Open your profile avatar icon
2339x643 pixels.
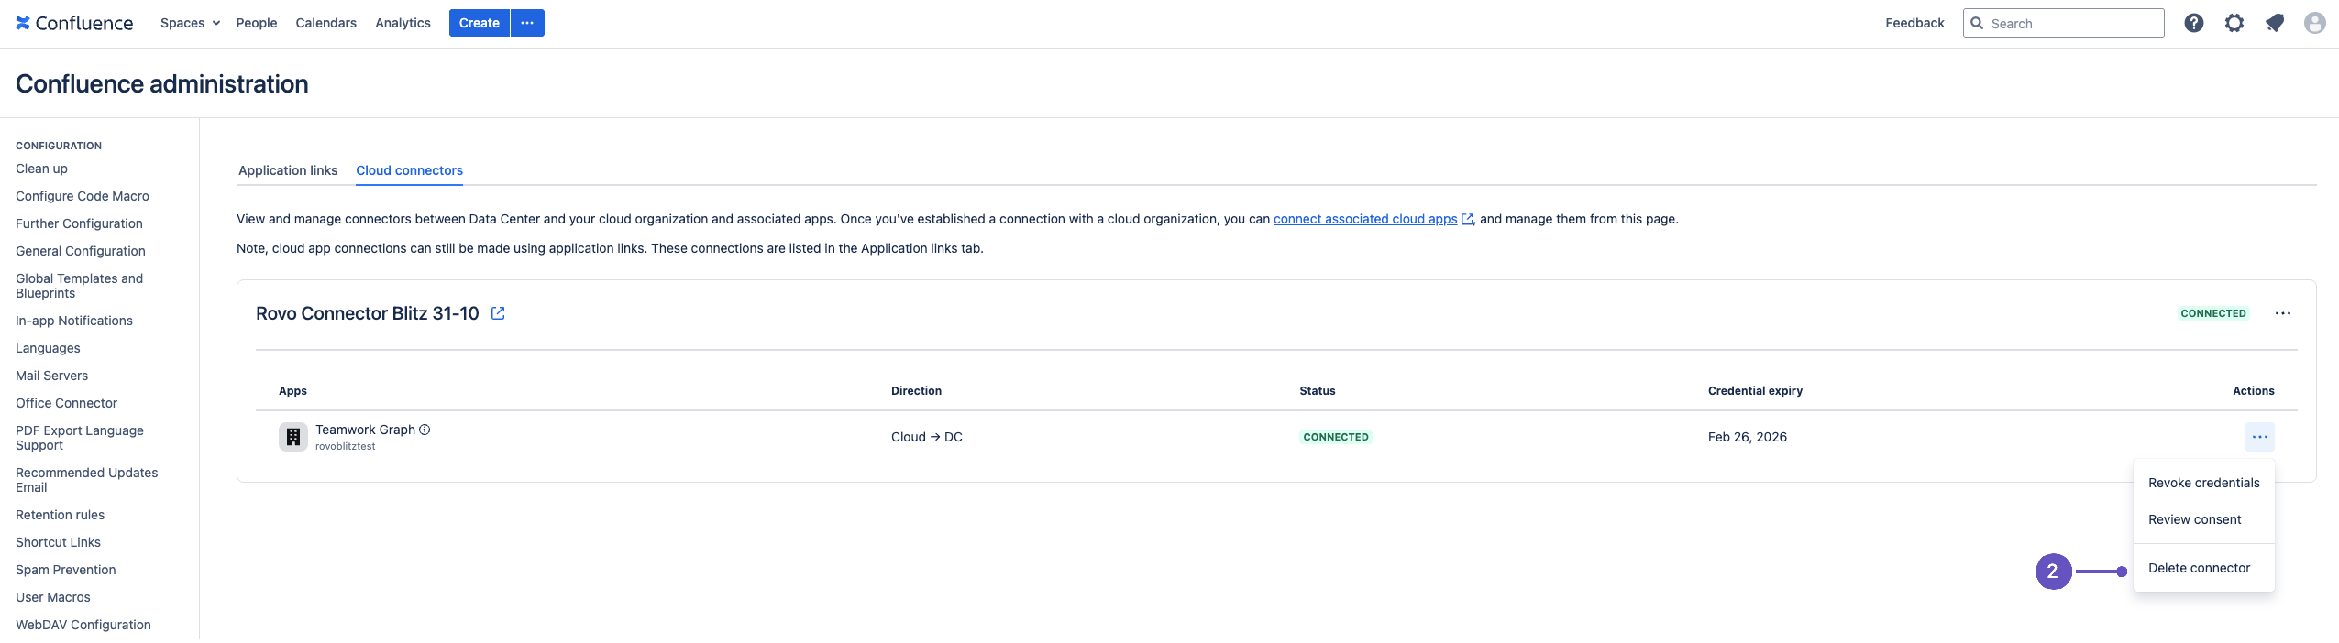coord(2314,23)
